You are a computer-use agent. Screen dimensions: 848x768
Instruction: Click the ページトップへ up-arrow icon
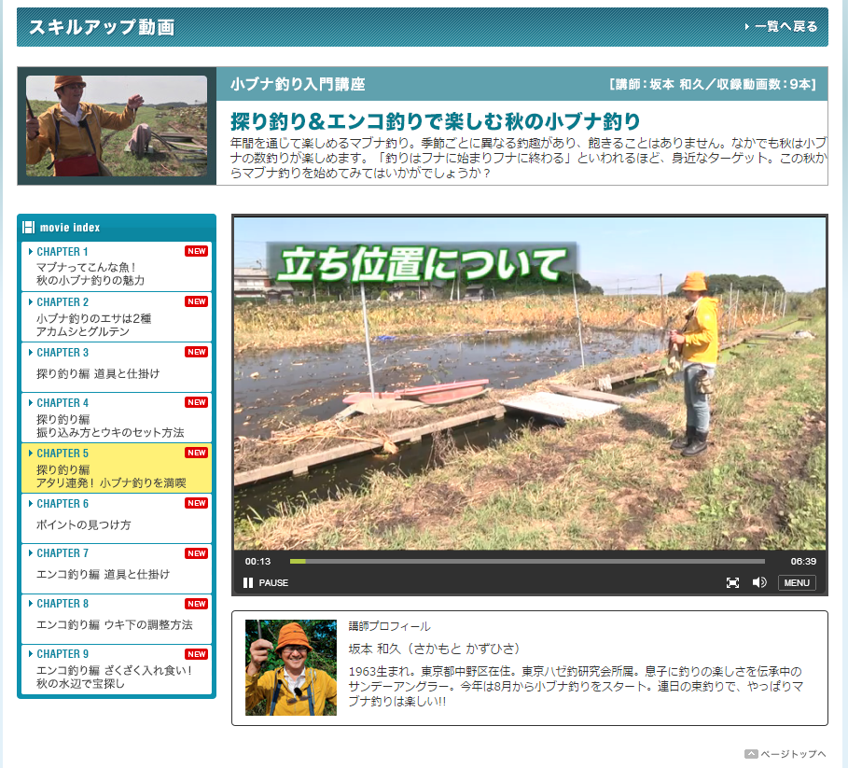[x=751, y=754]
